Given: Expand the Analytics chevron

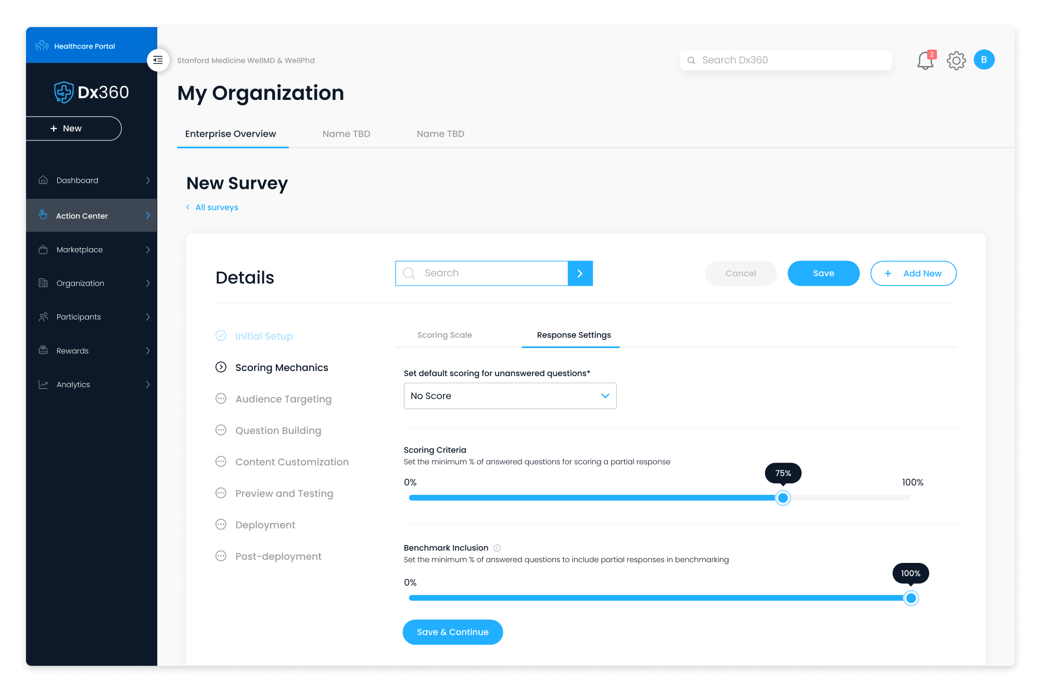Looking at the screenshot, I should pyautogui.click(x=148, y=384).
